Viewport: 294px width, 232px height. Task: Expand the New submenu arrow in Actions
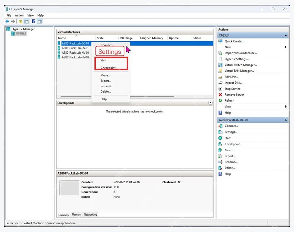click(286, 47)
